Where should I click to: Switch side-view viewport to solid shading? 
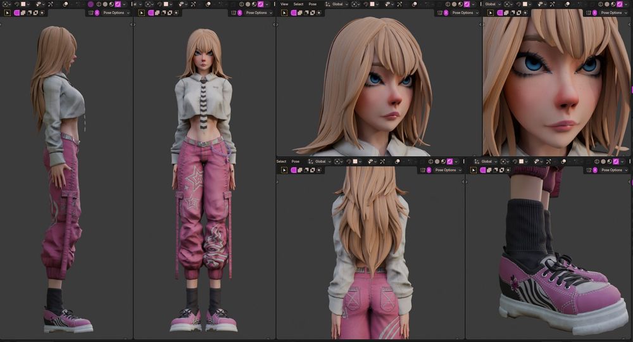pos(105,4)
